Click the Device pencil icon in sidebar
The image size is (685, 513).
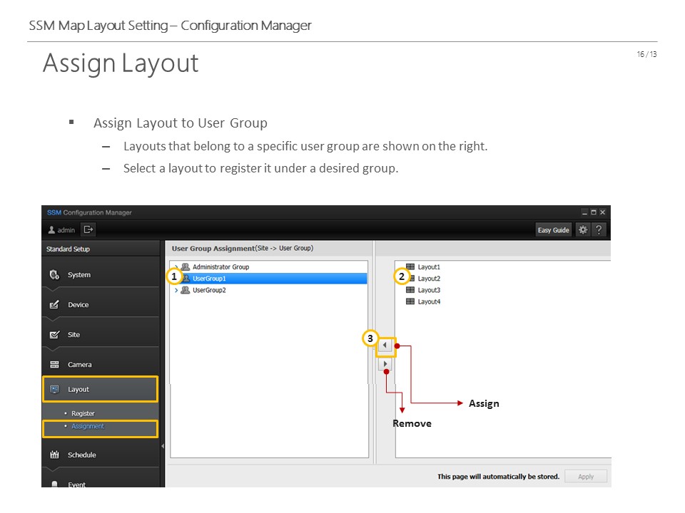[x=54, y=304]
